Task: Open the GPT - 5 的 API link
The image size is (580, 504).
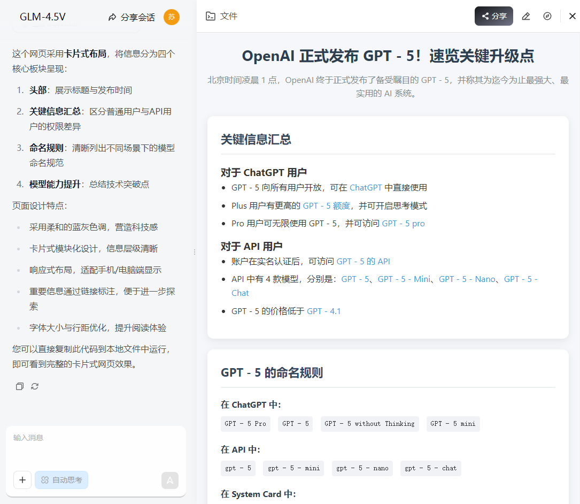Action: coord(364,262)
